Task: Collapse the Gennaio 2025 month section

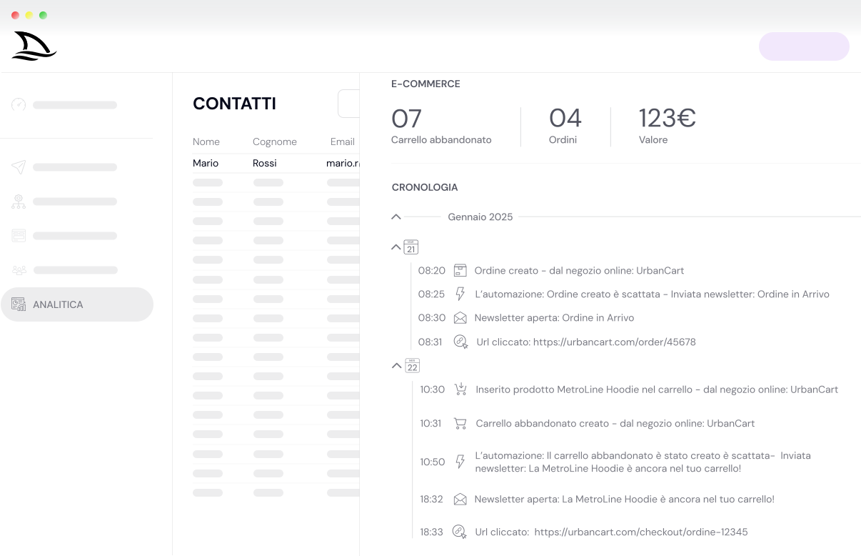Action: (396, 217)
